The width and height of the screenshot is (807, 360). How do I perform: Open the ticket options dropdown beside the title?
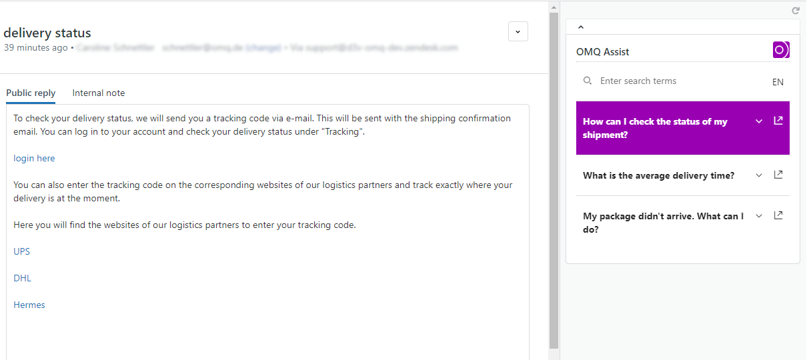(x=518, y=31)
